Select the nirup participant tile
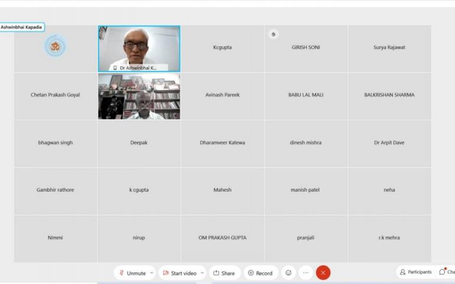This screenshot has width=455, height=284. pyautogui.click(x=139, y=238)
